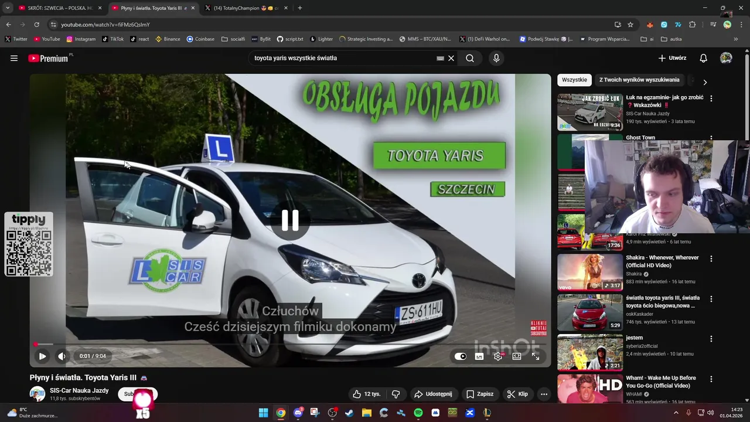750x422 pixels.
Task: Bookmark this page with the star icon
Action: [x=630, y=25]
